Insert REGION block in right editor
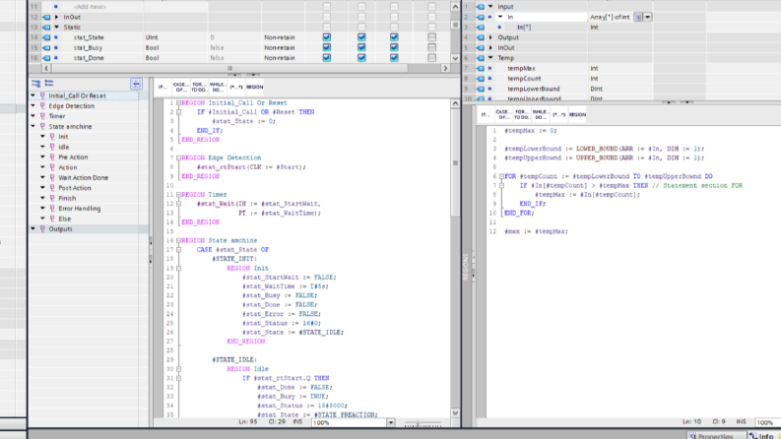The width and height of the screenshot is (781, 439). (x=577, y=115)
